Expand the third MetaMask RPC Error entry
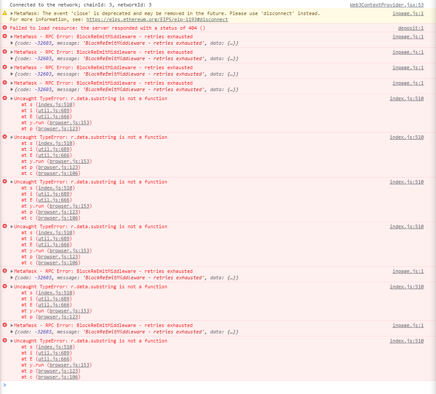This screenshot has height=394, width=436. 12,67
